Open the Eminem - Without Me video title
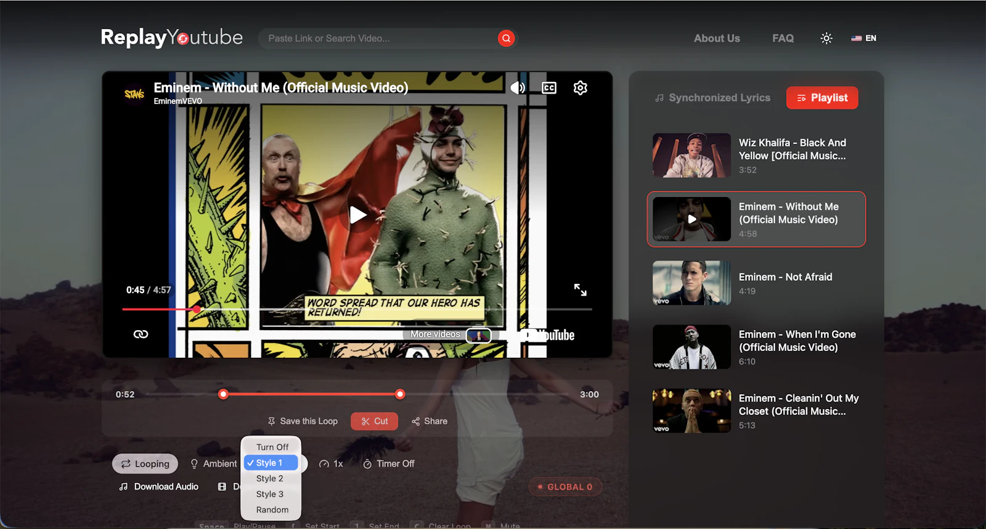The height and width of the screenshot is (529, 986). (x=281, y=87)
